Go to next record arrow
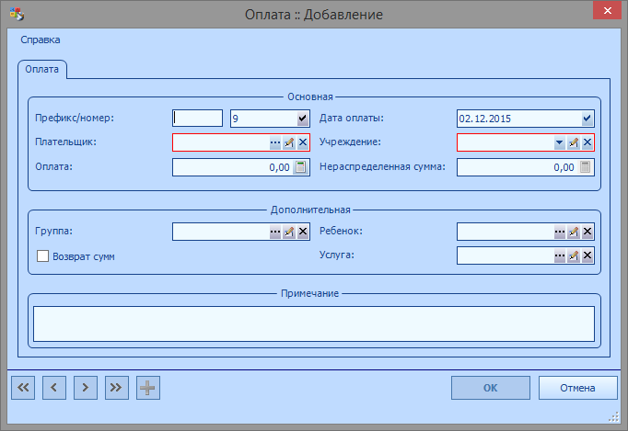Viewport: 628px width, 431px height. [86, 388]
